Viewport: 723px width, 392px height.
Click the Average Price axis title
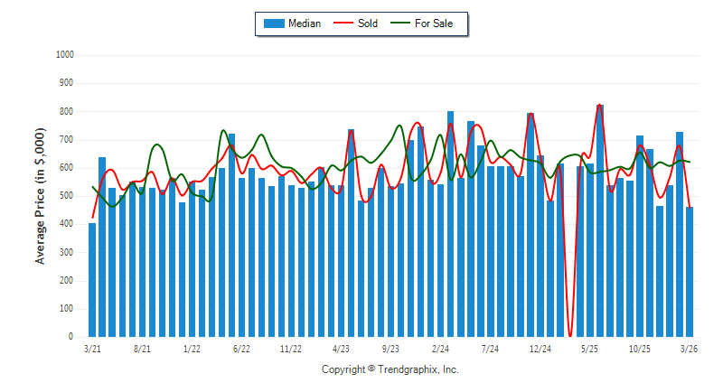(40, 196)
